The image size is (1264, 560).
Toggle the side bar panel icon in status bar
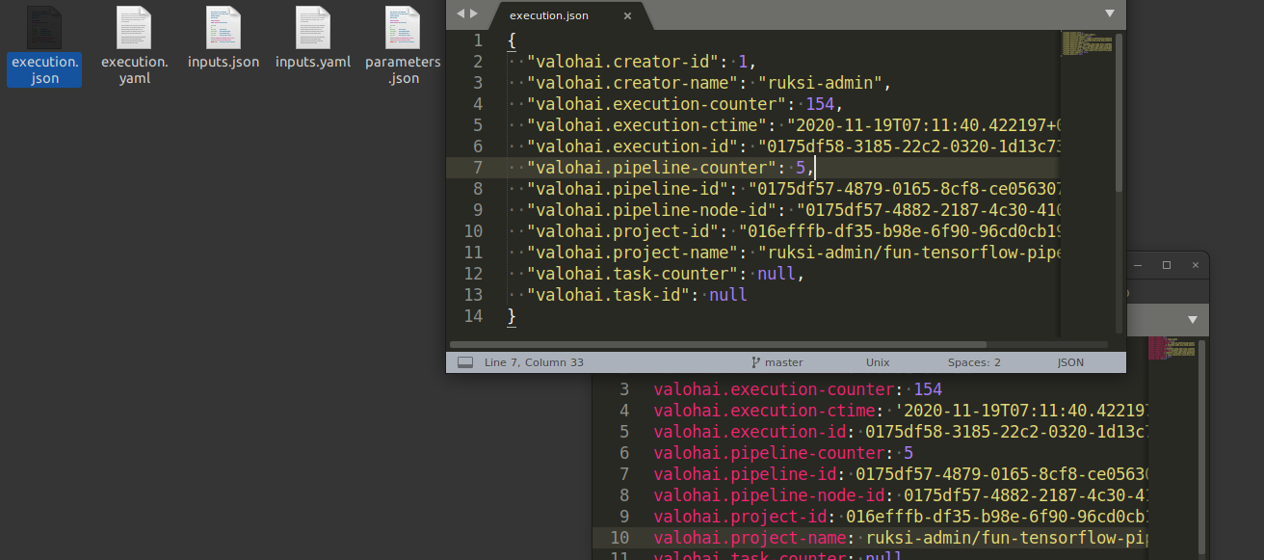[x=465, y=362]
